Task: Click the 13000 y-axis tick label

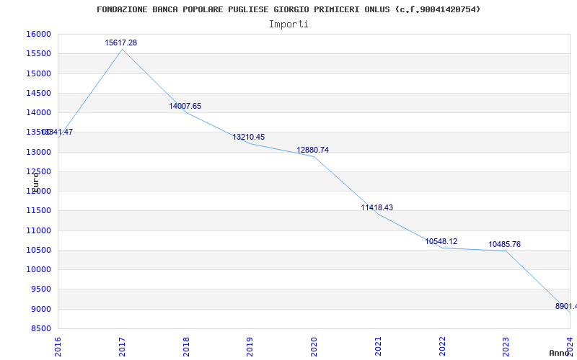Action: pyautogui.click(x=38, y=152)
